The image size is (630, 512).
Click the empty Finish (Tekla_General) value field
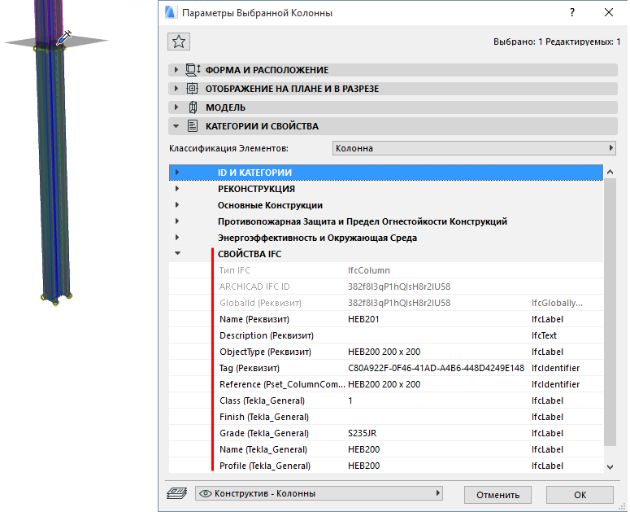(438, 417)
